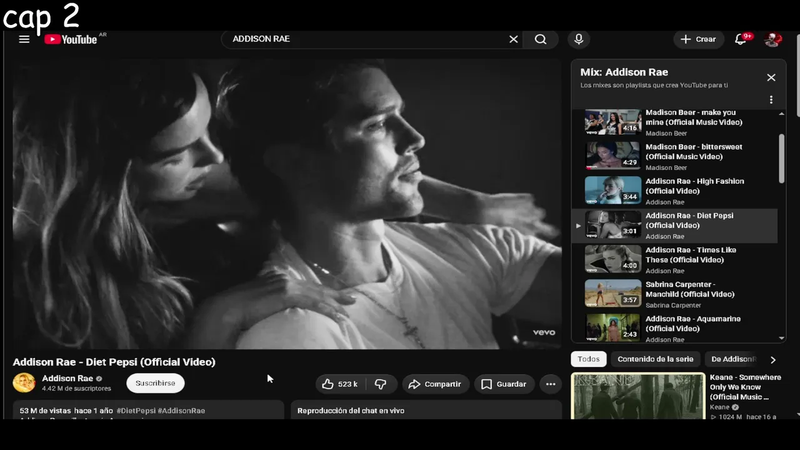
Task: Subscribe to Addison Rae with Suscribirse
Action: (x=156, y=383)
